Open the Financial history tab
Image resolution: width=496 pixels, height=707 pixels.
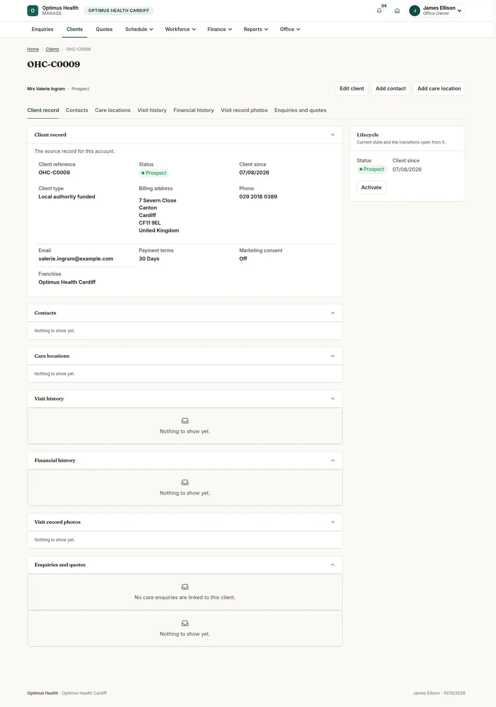click(194, 110)
